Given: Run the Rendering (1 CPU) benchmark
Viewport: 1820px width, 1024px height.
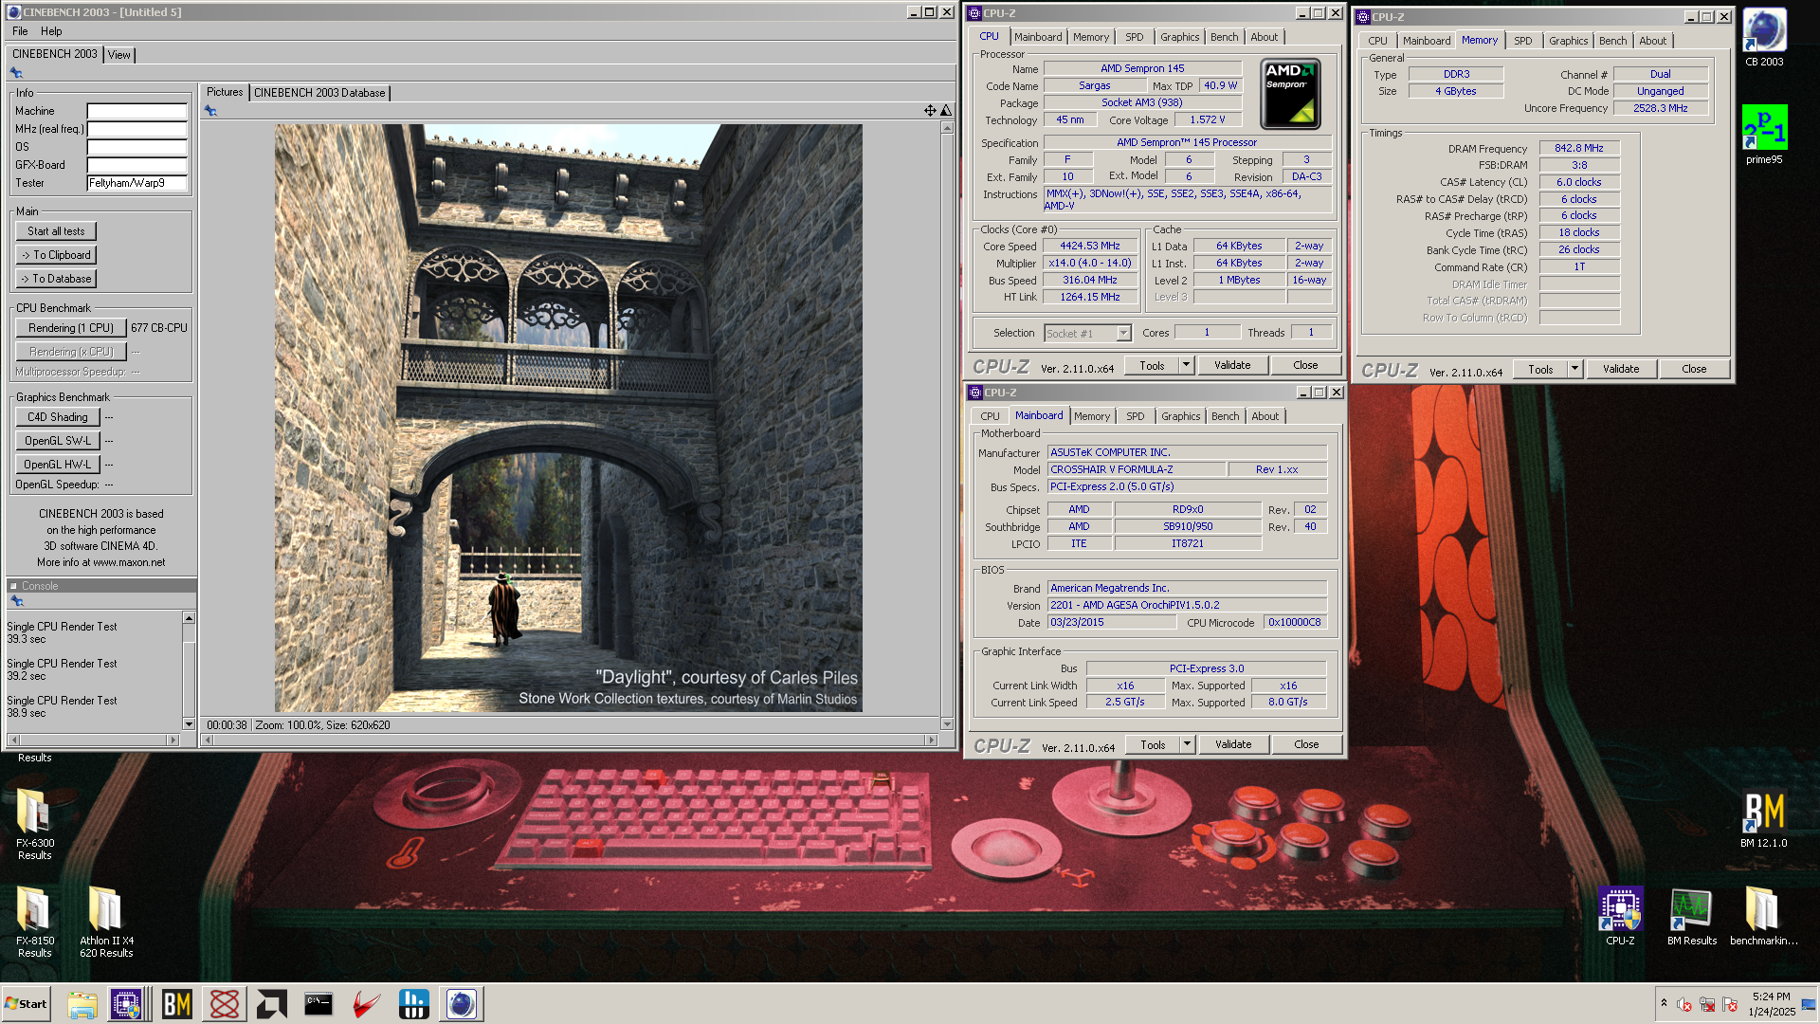Looking at the screenshot, I should click(x=71, y=328).
